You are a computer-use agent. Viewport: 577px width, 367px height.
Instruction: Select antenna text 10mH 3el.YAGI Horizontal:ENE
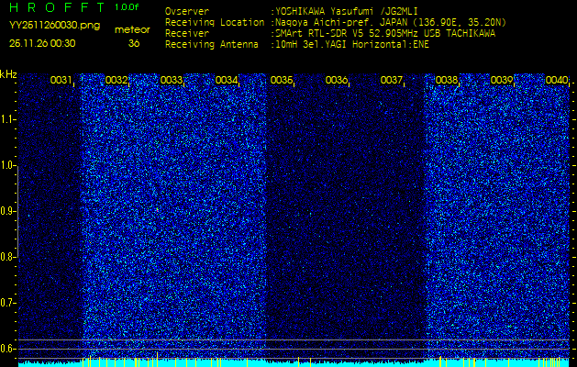click(352, 45)
